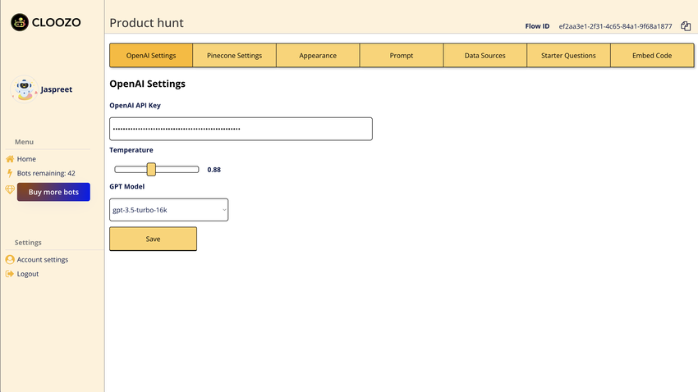Go to the Data Sources tab

click(484, 56)
